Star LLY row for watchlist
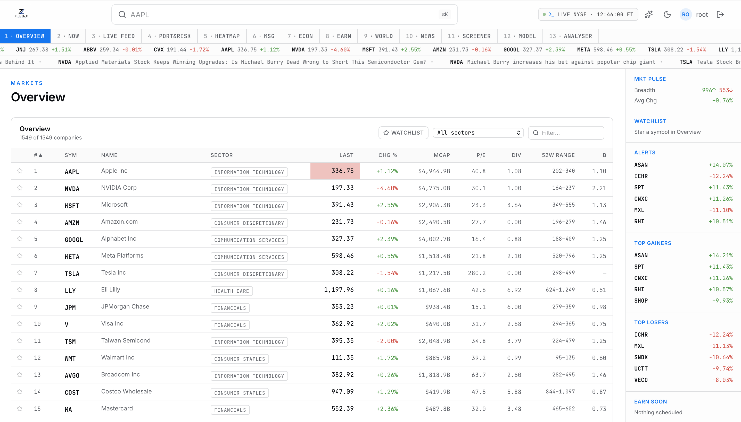This screenshot has height=422, width=741. point(20,289)
